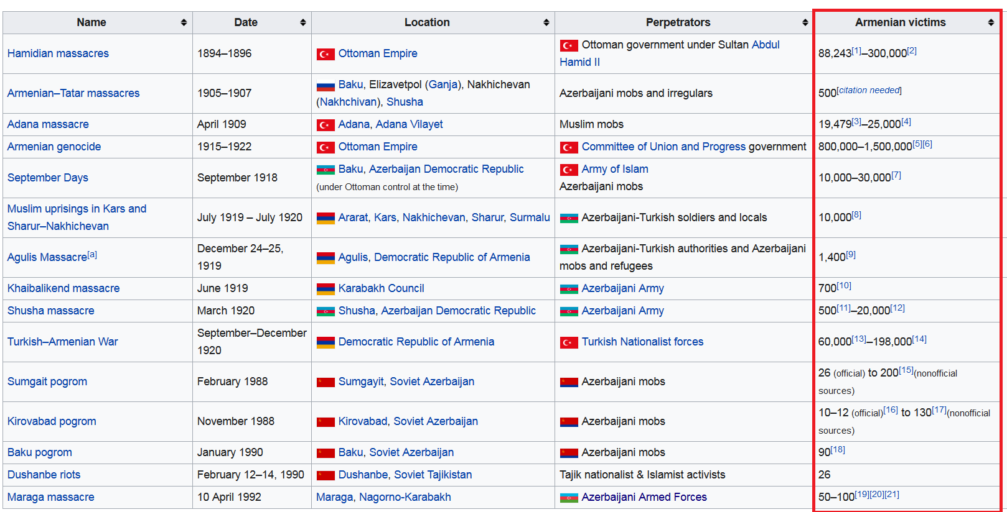
Task: Click the sort arrows in the Location header
Action: 546,22
